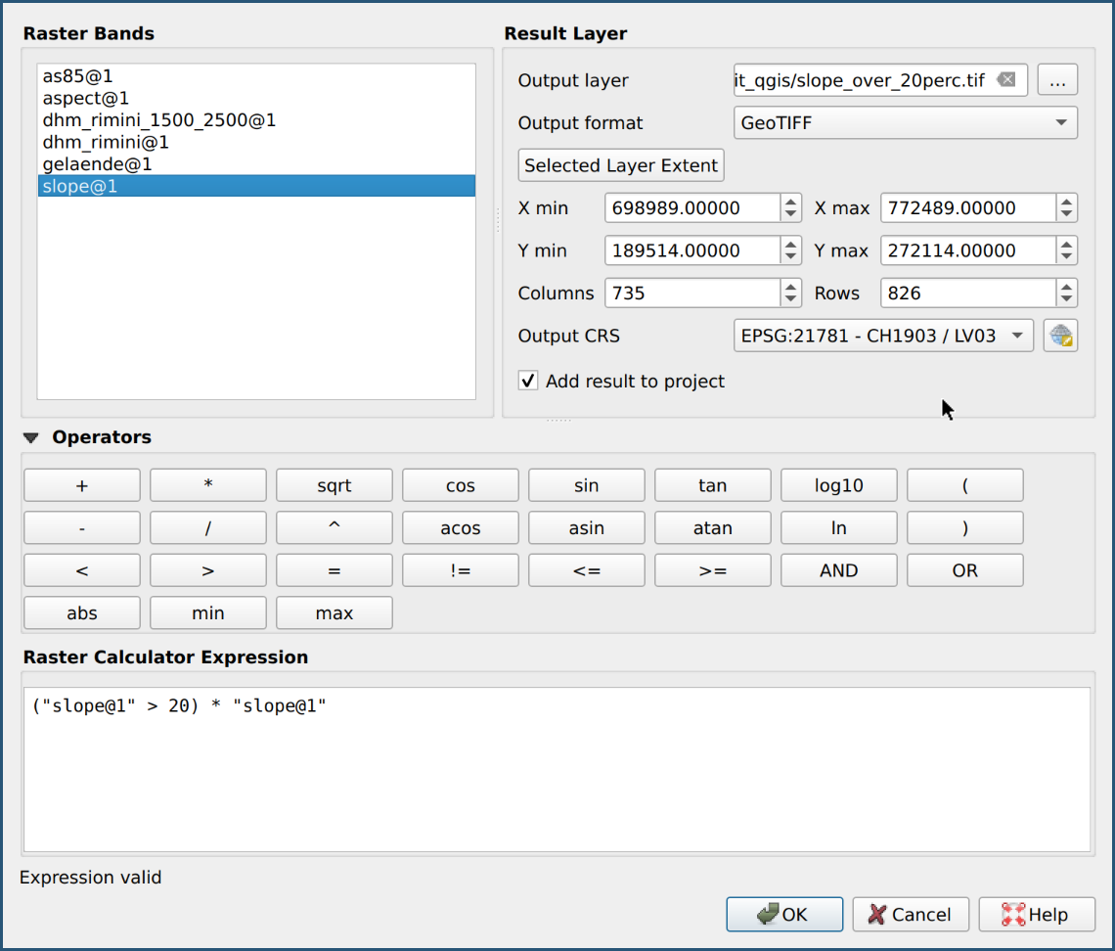Open the Output CRS dropdown
This screenshot has width=1115, height=951.
click(x=882, y=336)
